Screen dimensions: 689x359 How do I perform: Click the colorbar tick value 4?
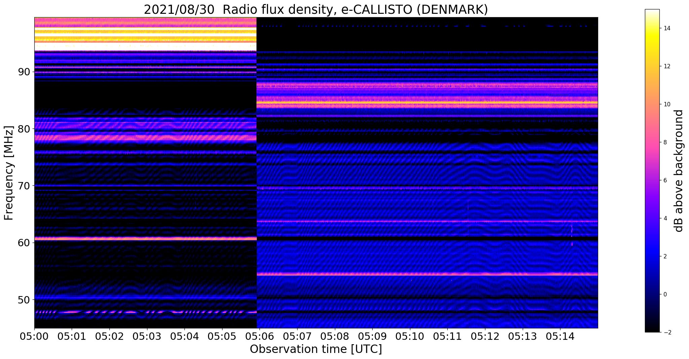pos(664,218)
